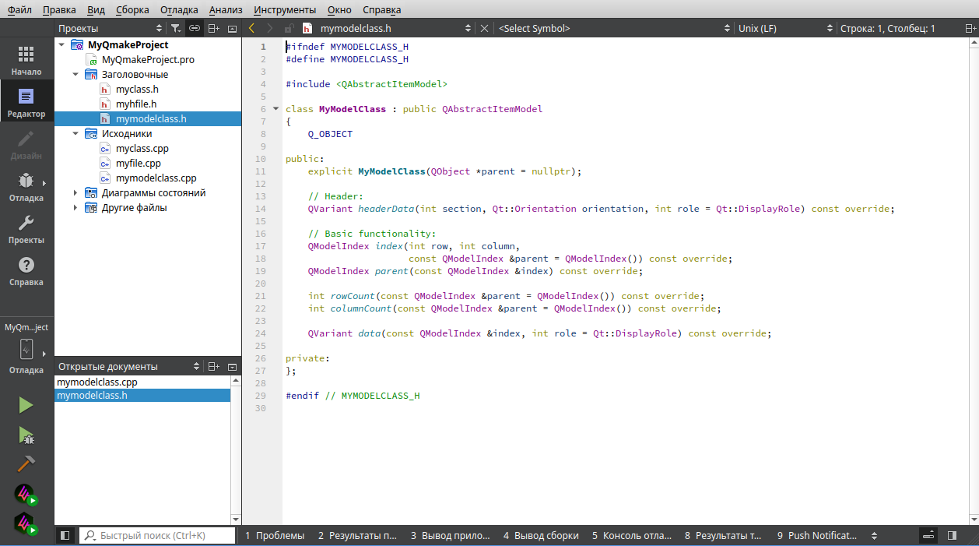Select mymodelclass.cpp in open documents list

[x=97, y=382]
